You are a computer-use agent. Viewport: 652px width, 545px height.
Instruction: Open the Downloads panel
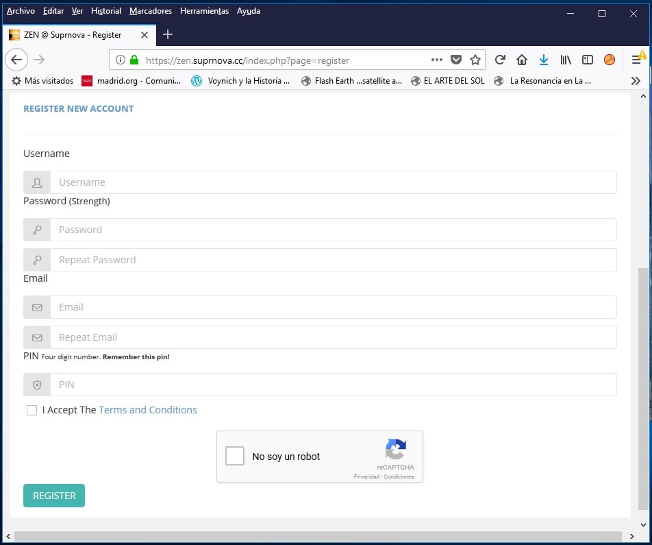pos(543,60)
